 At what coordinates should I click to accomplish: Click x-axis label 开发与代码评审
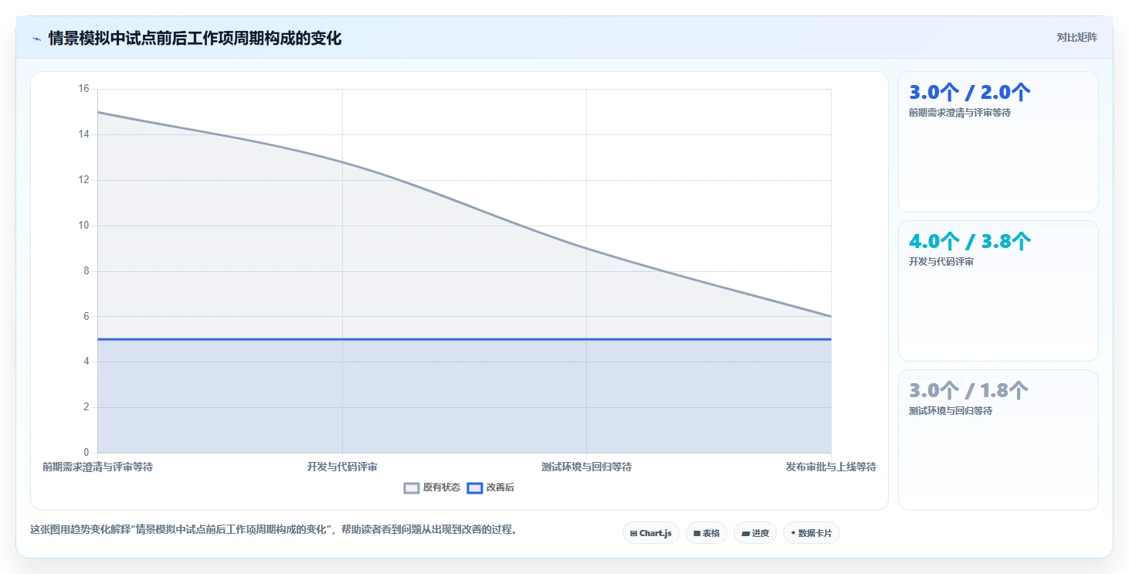coord(342,467)
